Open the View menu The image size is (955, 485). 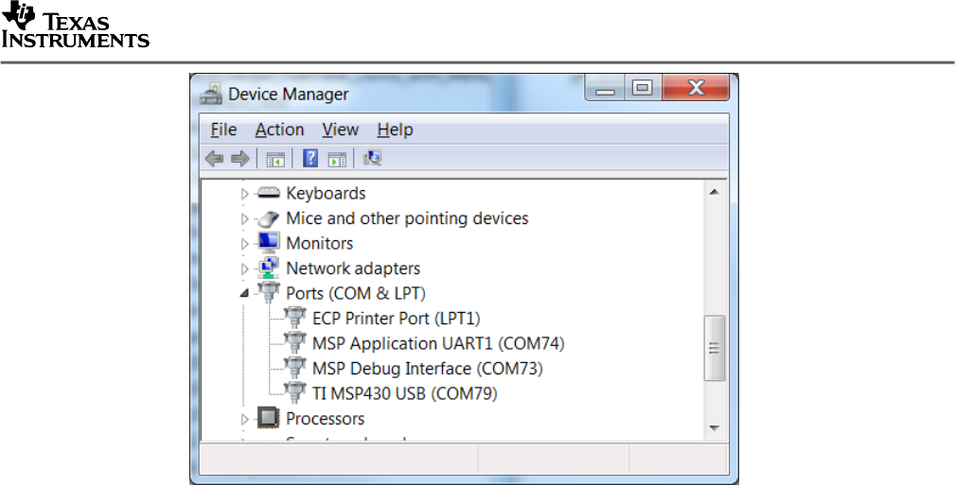click(340, 130)
